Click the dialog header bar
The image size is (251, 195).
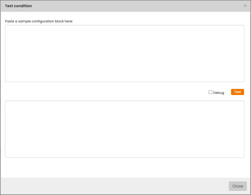click(x=125, y=6)
